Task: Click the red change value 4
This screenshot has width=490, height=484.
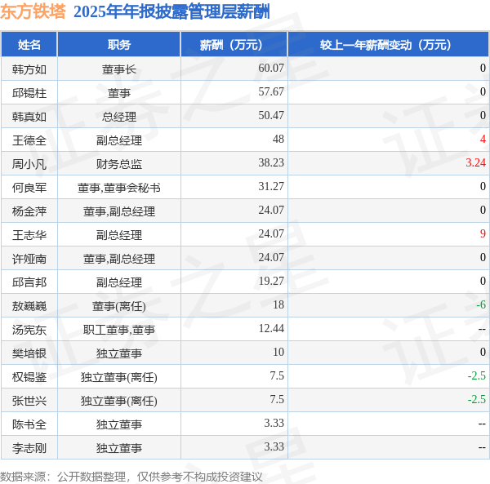Action: 483,139
